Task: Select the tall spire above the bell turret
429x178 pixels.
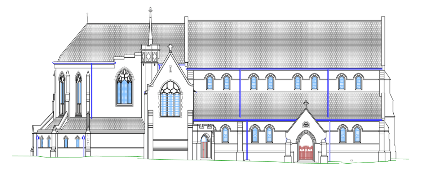Action: coord(150,26)
